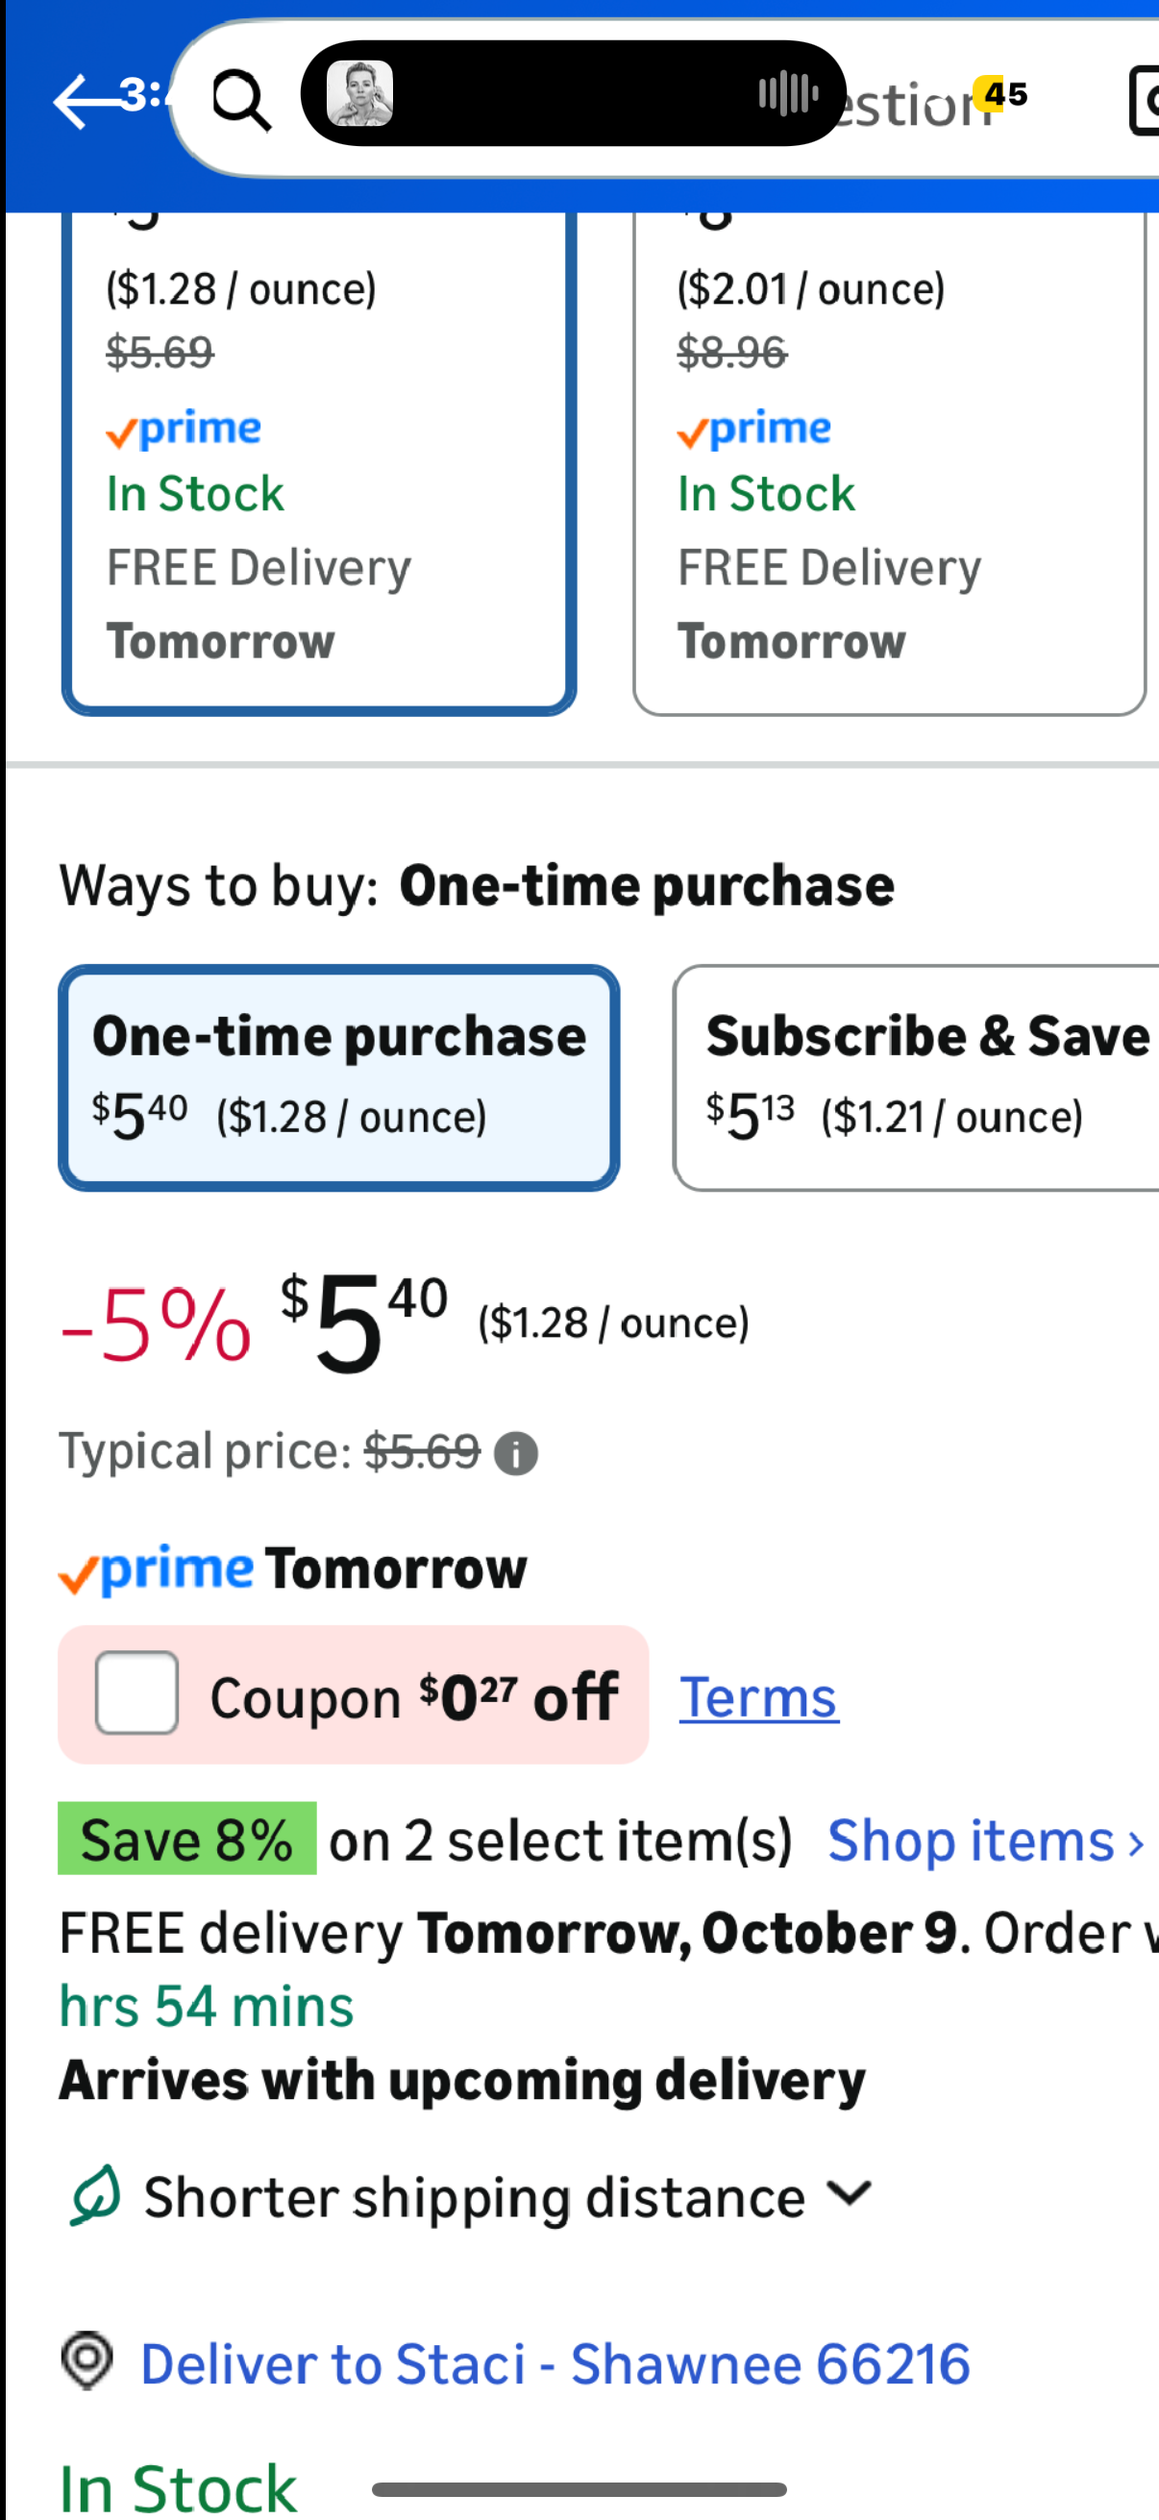Open the coupon Terms link
The height and width of the screenshot is (2520, 1159).
pyautogui.click(x=759, y=1697)
